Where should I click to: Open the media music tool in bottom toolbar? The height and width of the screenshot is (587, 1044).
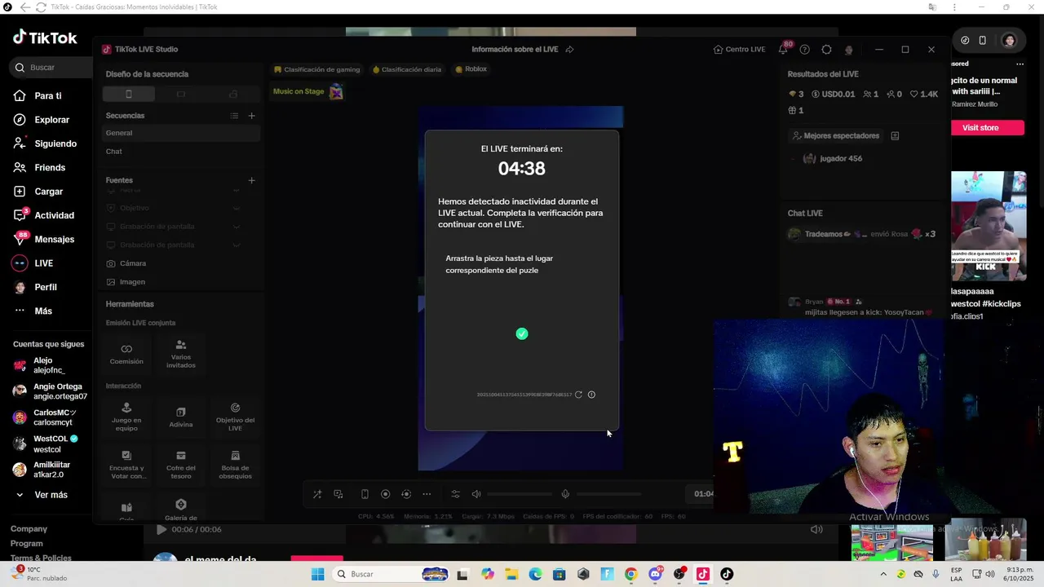(338, 494)
